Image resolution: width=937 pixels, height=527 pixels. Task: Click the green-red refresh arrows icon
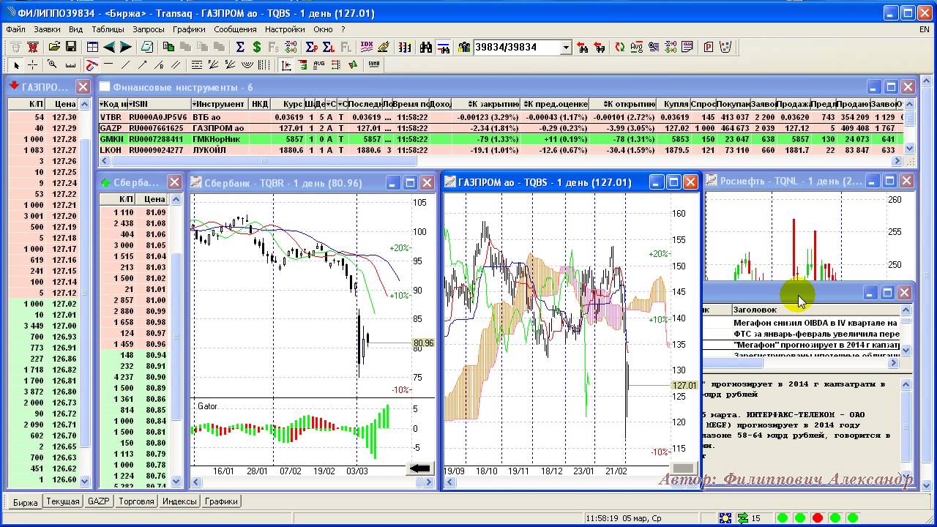(619, 47)
